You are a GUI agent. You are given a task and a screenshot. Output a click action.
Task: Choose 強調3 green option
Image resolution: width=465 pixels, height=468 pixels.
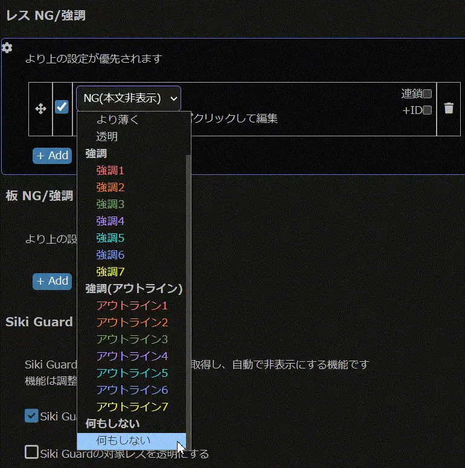coord(132,204)
